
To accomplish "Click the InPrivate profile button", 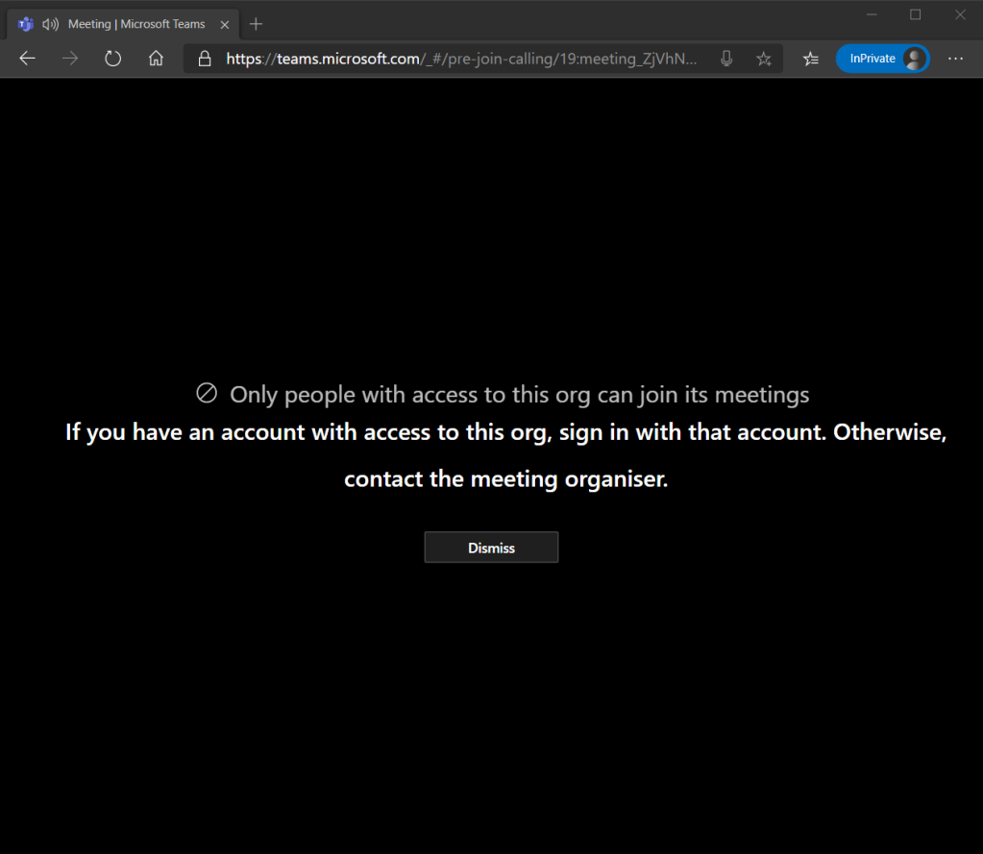I will tap(882, 59).
